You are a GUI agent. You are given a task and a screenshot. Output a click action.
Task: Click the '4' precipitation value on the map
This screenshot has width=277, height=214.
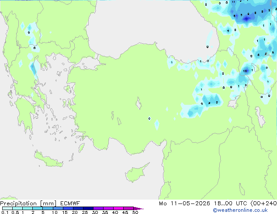228,31
